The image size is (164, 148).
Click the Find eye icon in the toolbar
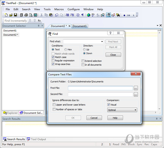click(x=109, y=15)
